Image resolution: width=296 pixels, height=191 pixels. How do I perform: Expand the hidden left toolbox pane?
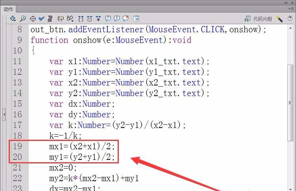pos(4,114)
